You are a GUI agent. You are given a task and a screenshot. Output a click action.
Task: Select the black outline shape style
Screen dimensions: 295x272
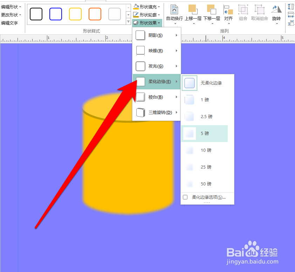(36, 14)
